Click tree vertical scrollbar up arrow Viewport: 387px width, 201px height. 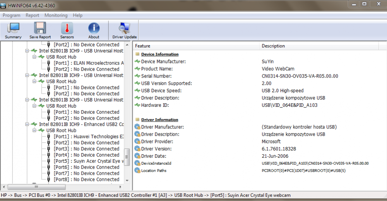coord(127,45)
